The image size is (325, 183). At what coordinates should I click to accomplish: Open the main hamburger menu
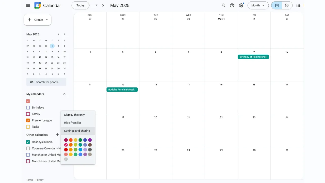(x=28, y=5)
